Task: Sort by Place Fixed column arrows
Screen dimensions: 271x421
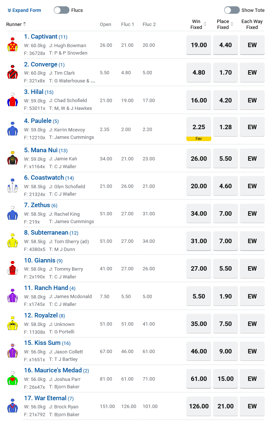Action: click(232, 24)
